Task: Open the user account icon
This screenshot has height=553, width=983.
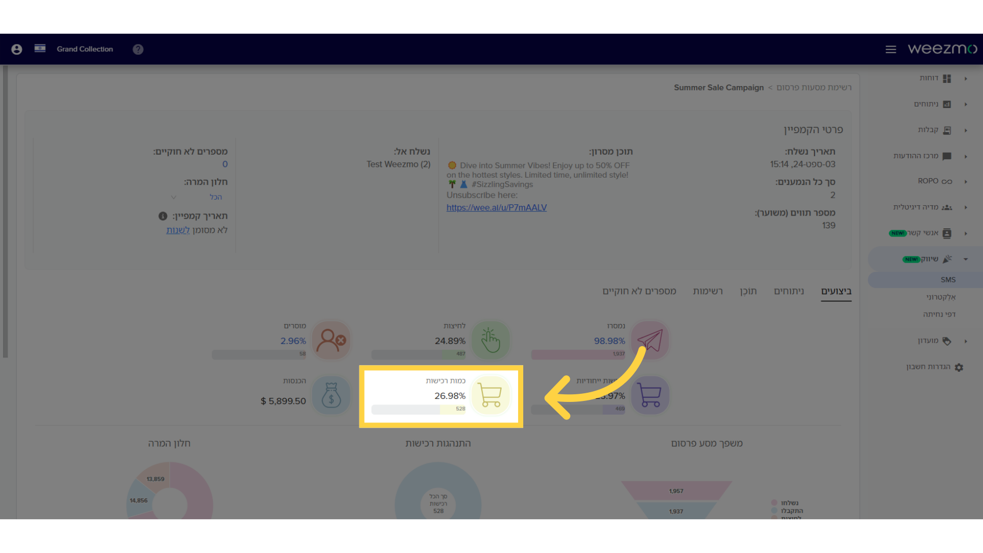Action: click(16, 49)
